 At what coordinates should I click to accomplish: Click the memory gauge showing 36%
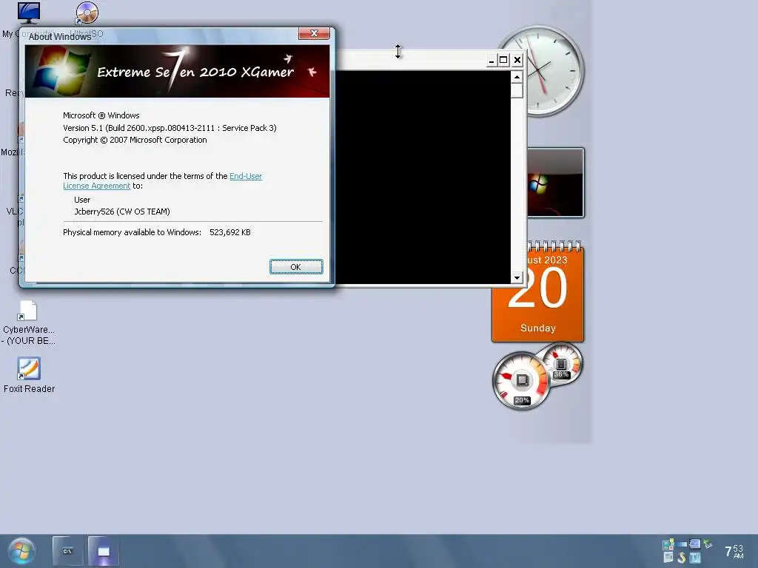[561, 364]
